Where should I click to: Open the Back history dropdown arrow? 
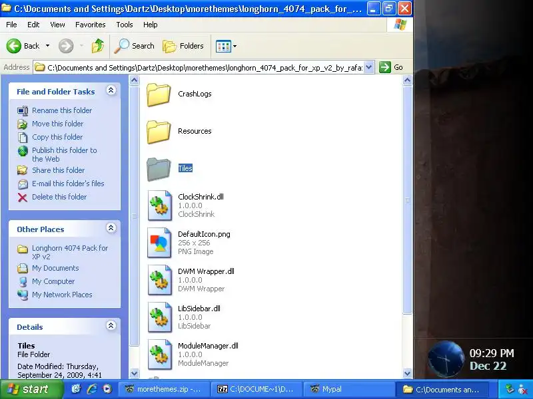coord(47,46)
